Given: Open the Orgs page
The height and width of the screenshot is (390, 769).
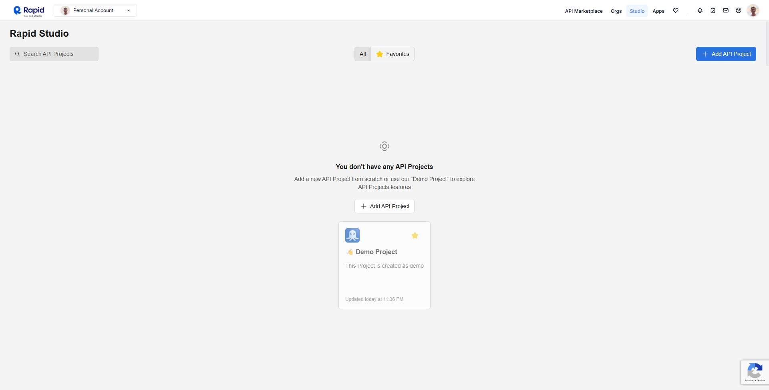Looking at the screenshot, I should point(616,11).
